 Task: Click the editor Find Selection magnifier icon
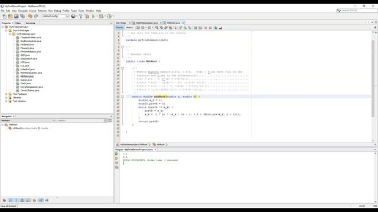[x=157, y=28]
